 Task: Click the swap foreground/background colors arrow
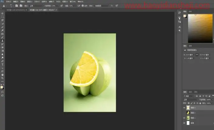(x=3, y=85)
